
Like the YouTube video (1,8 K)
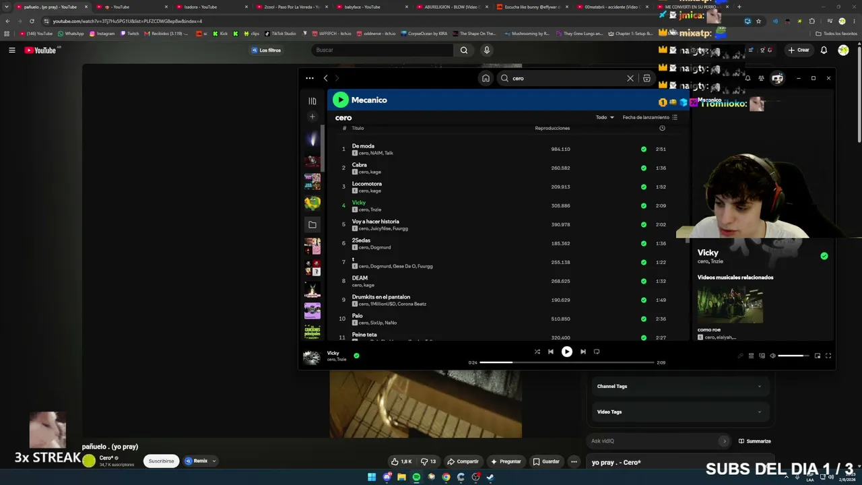click(x=401, y=461)
